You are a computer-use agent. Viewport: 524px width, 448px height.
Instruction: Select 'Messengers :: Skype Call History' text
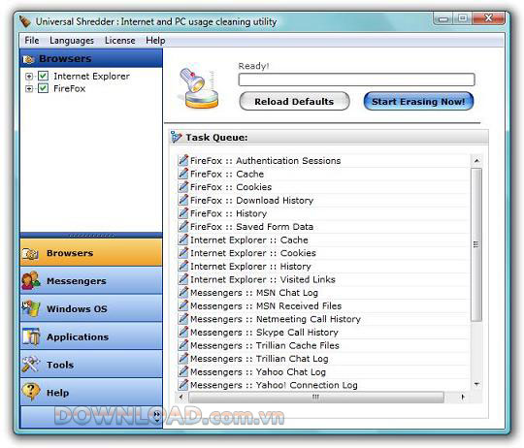click(264, 333)
